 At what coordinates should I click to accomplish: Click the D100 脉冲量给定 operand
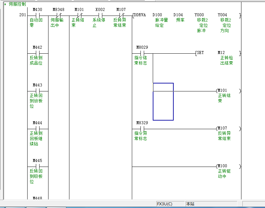click(x=157, y=15)
